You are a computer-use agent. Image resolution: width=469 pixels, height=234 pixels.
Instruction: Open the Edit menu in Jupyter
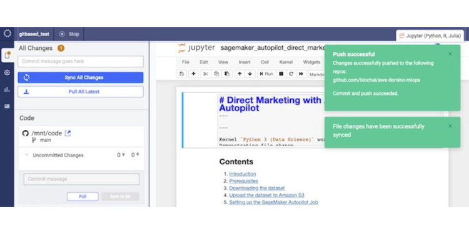pos(204,62)
